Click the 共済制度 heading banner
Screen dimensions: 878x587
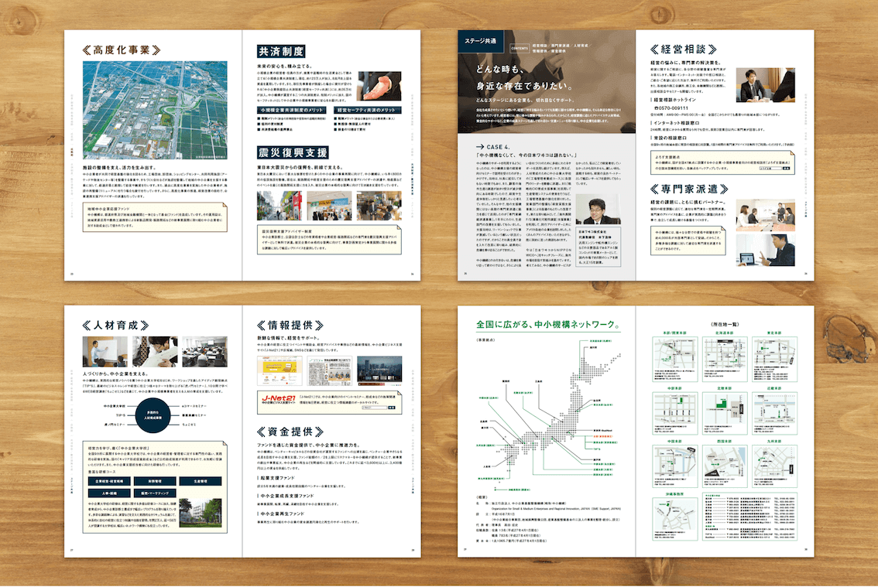(x=283, y=52)
